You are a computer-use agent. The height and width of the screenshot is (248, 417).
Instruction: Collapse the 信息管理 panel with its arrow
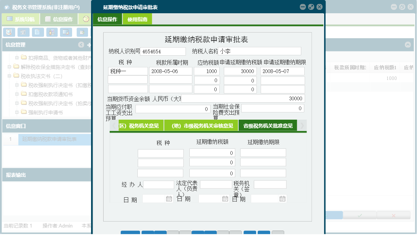81,44
